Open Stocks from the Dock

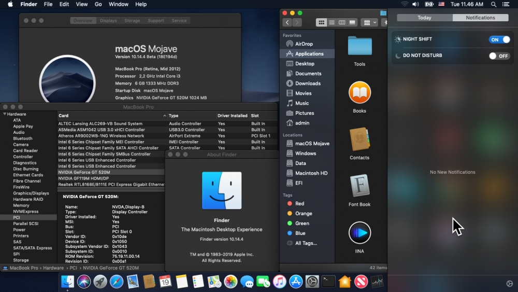point(377,282)
